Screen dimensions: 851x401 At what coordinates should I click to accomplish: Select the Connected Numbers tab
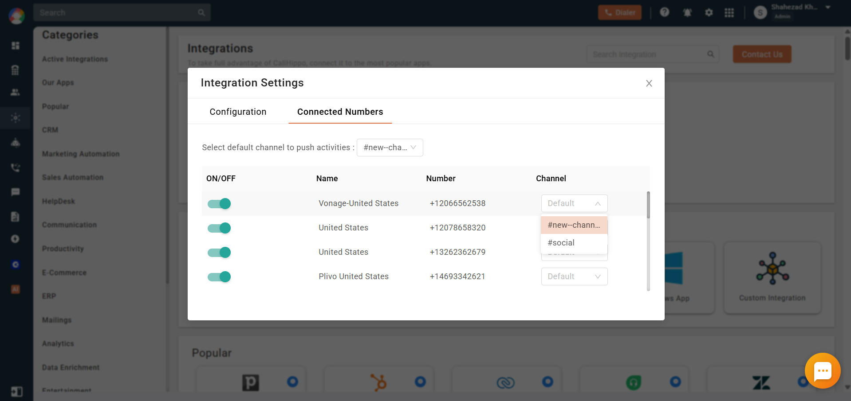coord(340,112)
